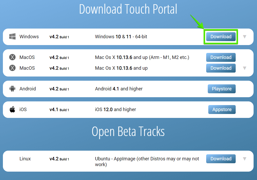Click the Linux platform label
The width and height of the screenshot is (257, 180).
tap(25, 159)
